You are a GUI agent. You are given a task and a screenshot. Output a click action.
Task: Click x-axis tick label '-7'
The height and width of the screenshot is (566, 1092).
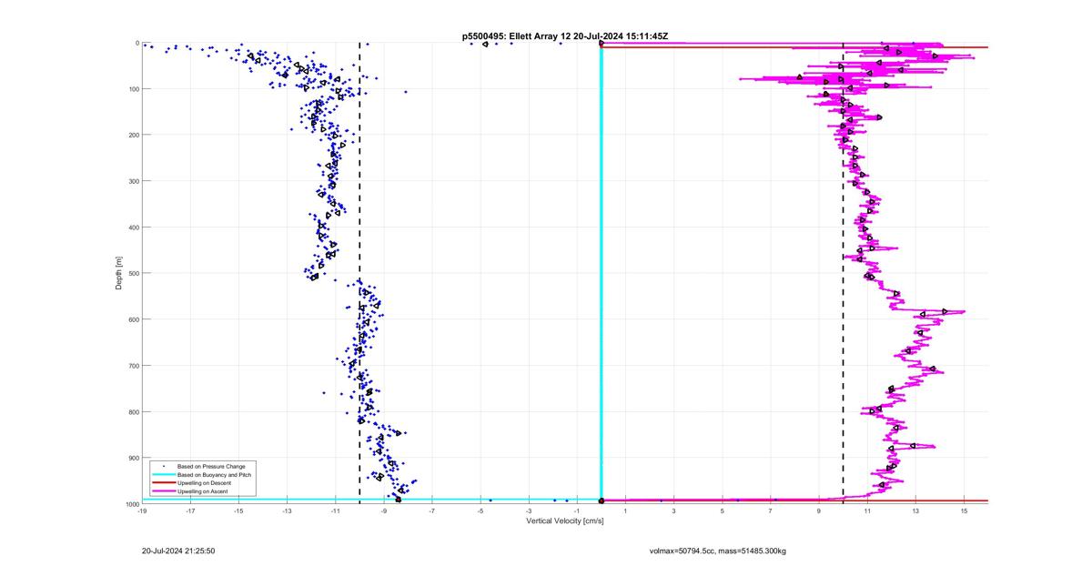click(x=432, y=510)
